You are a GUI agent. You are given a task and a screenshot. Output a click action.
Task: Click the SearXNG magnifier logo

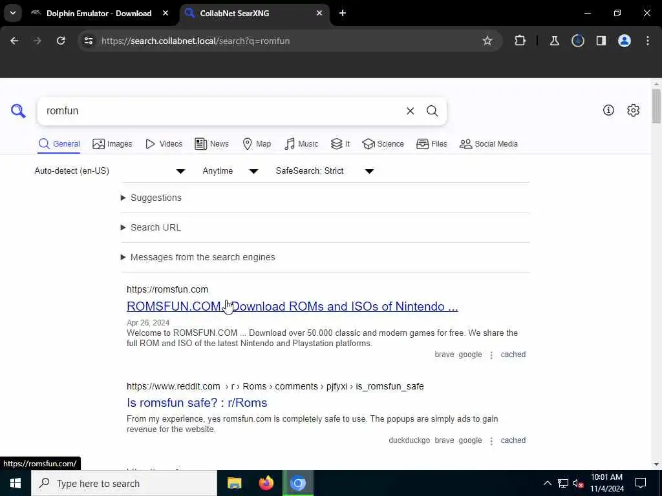click(x=18, y=111)
